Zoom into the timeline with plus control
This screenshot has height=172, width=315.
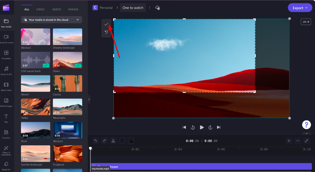(289, 141)
